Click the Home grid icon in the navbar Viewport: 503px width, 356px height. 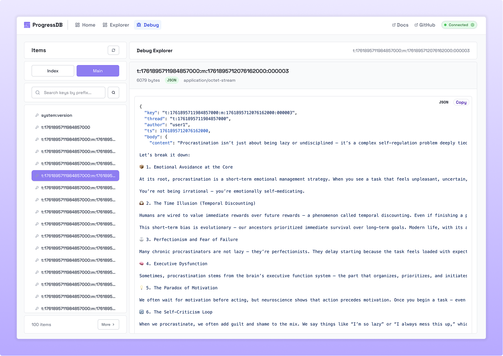(x=77, y=25)
